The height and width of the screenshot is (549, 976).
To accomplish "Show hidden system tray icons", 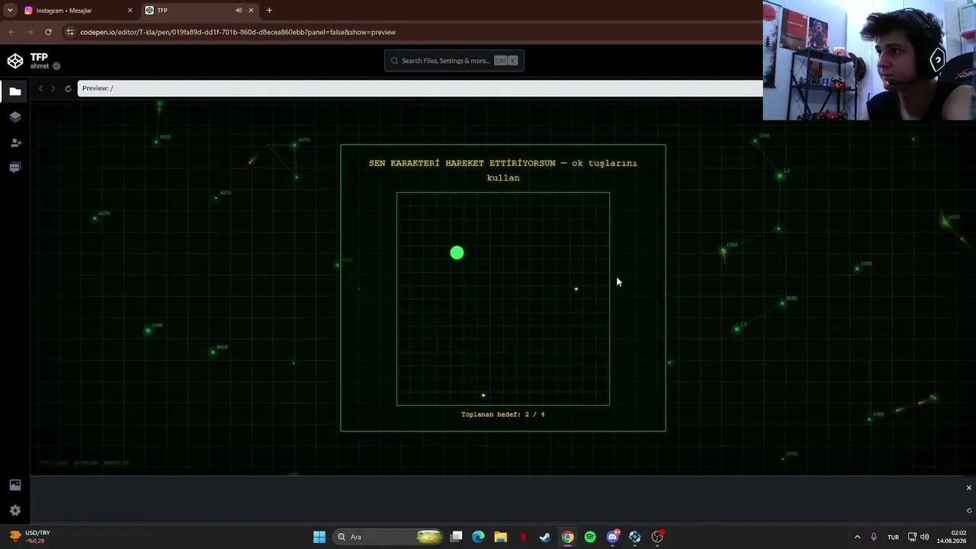I will [857, 537].
